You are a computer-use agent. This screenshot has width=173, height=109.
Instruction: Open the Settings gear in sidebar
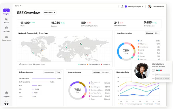point(6,28)
